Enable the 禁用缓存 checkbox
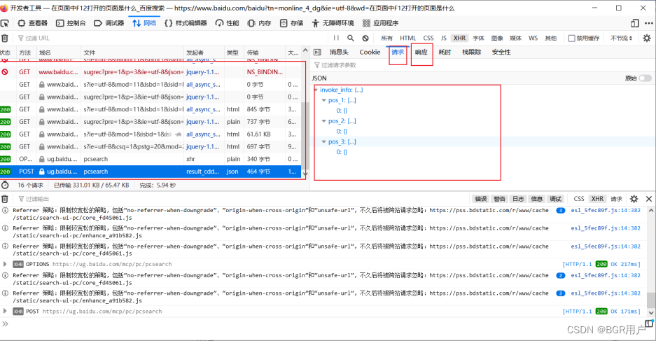Screen dimensions: 656x341 pyautogui.click(x=571, y=38)
